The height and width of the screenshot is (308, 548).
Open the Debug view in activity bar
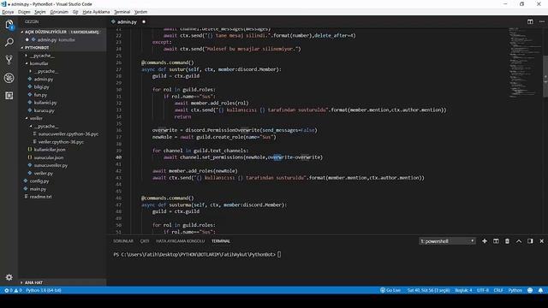point(9,78)
